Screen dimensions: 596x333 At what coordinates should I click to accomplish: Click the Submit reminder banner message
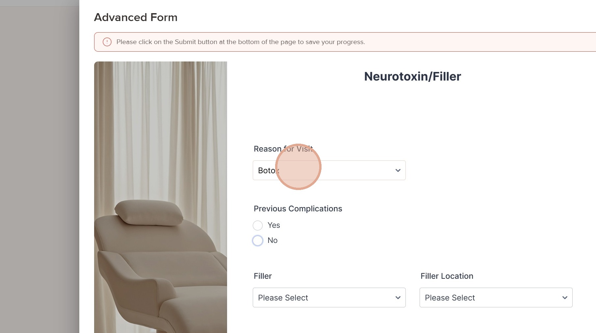point(241,42)
